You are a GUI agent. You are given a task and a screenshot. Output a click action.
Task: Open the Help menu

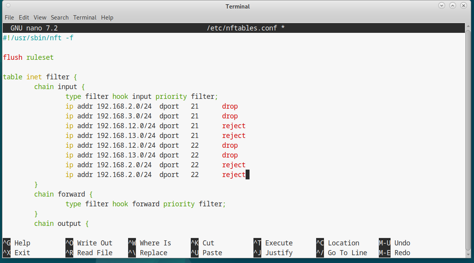coord(107,18)
